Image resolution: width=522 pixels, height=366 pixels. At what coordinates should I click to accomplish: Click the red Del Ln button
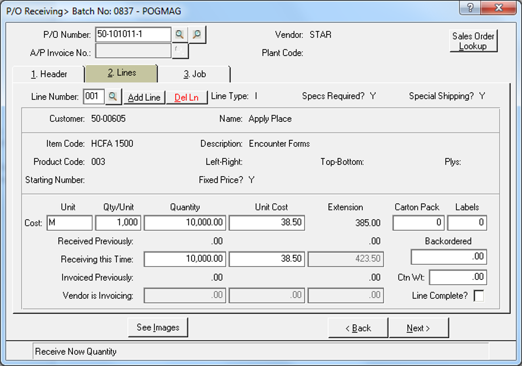(x=186, y=97)
